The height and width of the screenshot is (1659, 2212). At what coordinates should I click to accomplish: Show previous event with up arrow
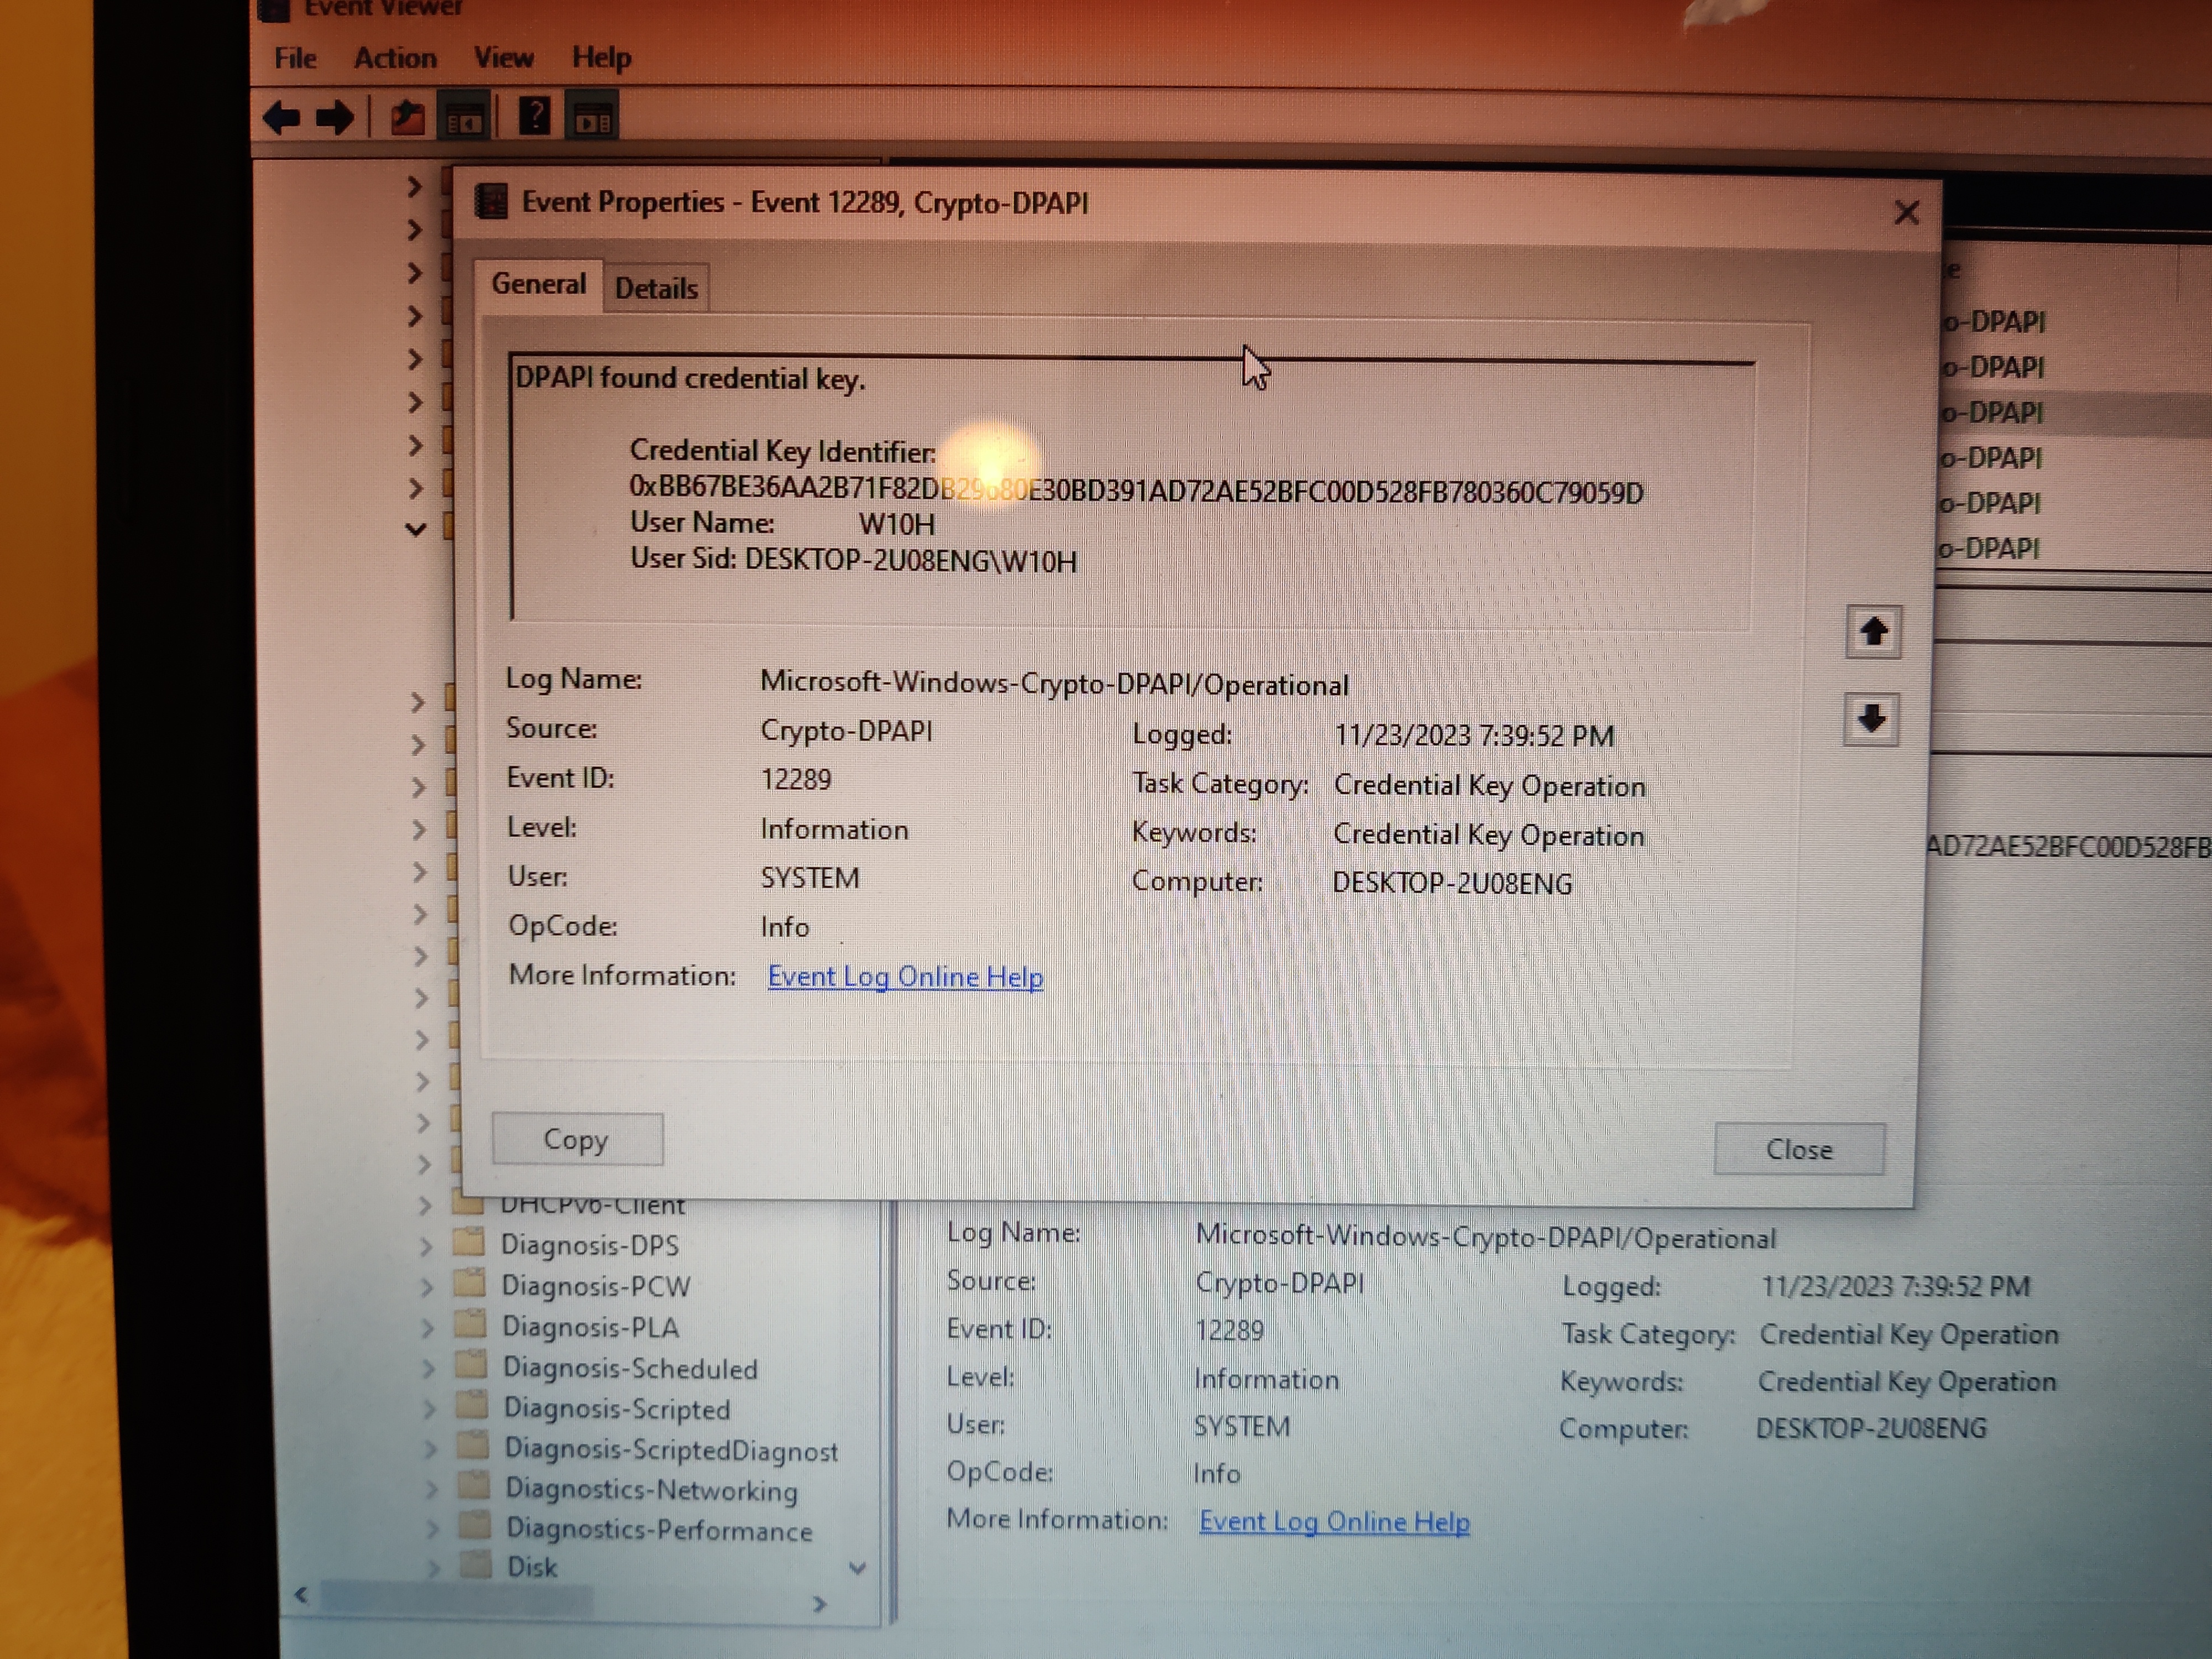pos(1873,632)
